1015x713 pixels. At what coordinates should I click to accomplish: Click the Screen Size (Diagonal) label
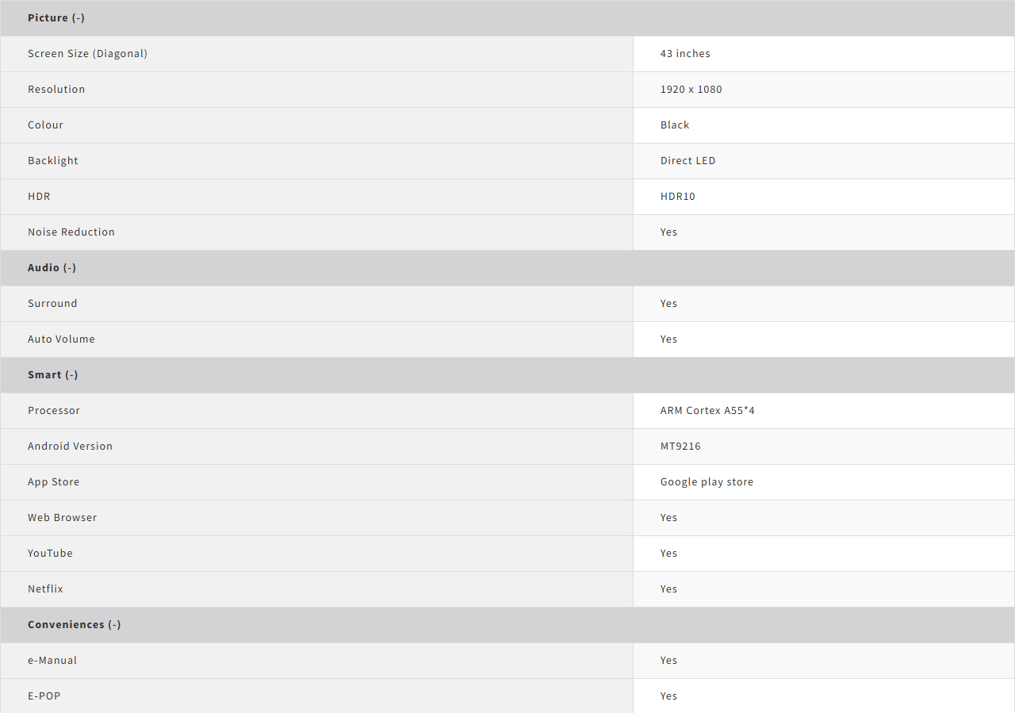(87, 53)
